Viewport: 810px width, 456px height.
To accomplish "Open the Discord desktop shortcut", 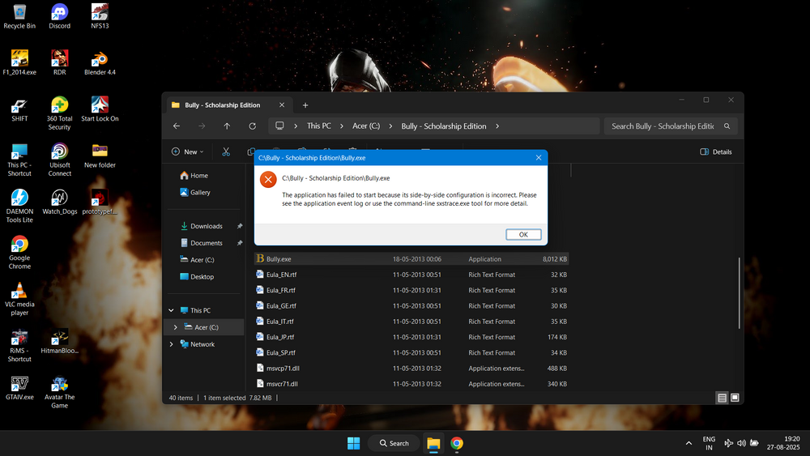I will click(59, 13).
